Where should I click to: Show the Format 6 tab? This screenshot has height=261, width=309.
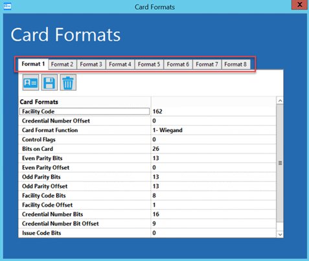point(178,64)
